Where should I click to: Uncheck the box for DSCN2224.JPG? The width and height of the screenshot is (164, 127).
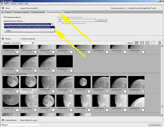(x=35, y=91)
